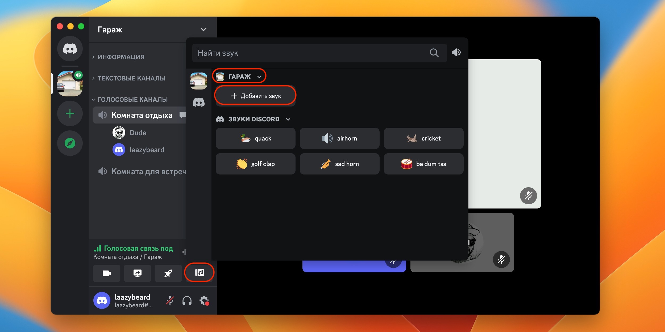
Task: Start screen sharing
Action: [137, 273]
